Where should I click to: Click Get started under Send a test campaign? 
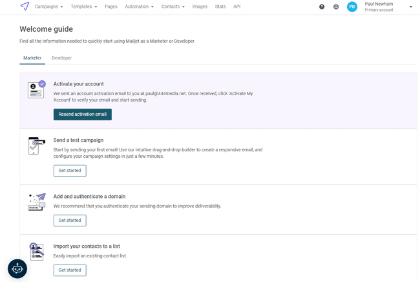pyautogui.click(x=70, y=171)
